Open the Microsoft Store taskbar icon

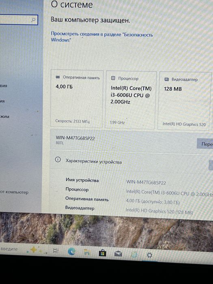pyautogui.click(x=103, y=253)
